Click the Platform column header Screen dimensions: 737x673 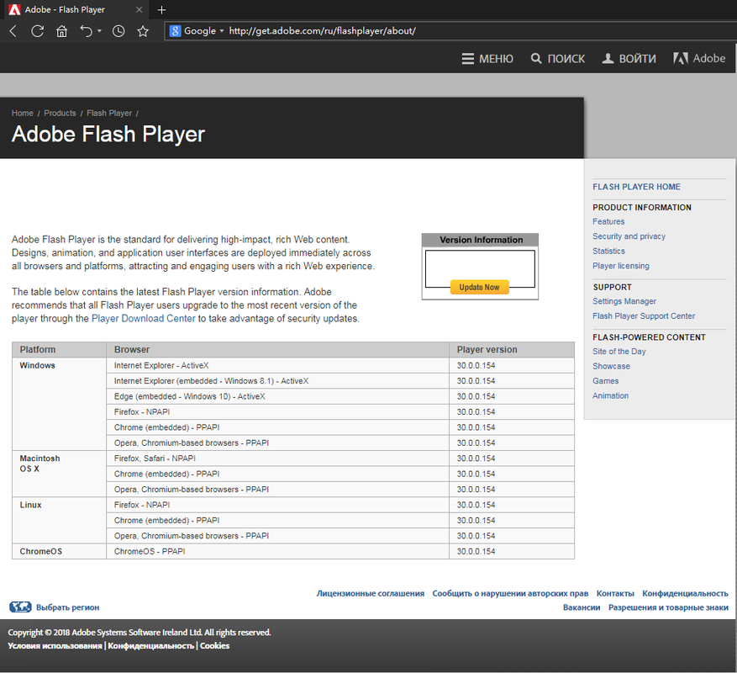(59, 350)
